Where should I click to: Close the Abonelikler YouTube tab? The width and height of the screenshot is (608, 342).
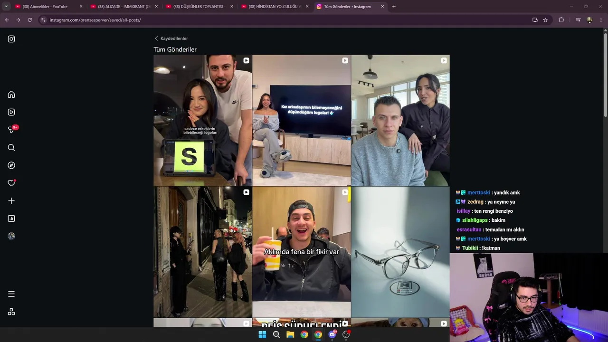[x=81, y=7]
